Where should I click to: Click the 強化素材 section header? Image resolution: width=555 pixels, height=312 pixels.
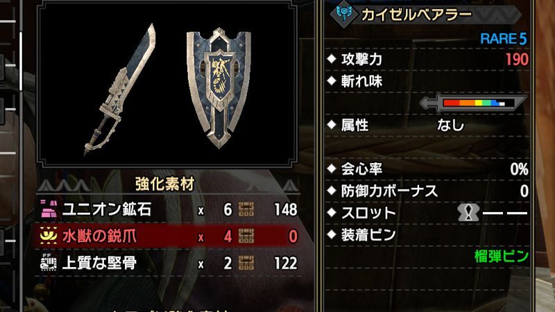[x=165, y=184]
